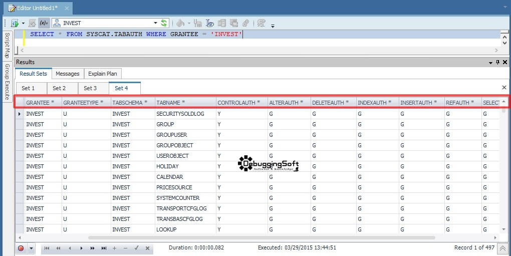Click the database copy toolbar icon

[222, 23]
